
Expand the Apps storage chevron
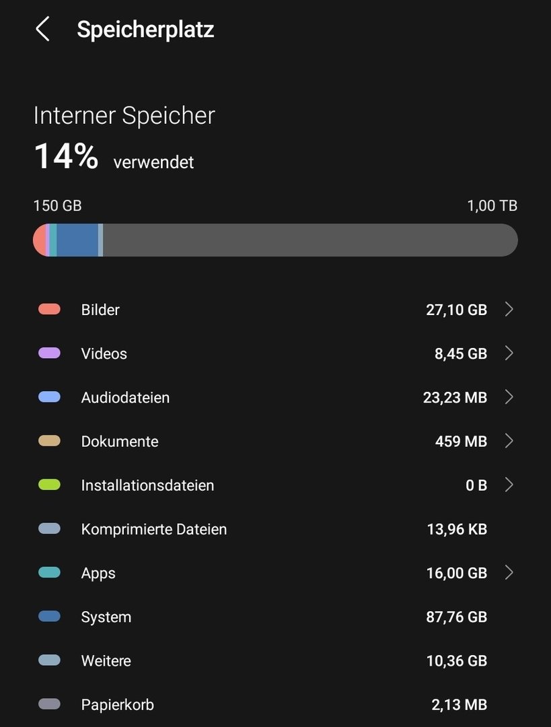tap(509, 573)
